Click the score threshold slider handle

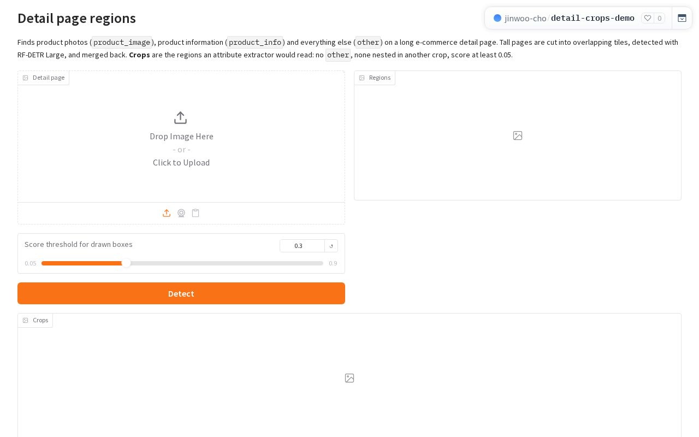tap(126, 263)
